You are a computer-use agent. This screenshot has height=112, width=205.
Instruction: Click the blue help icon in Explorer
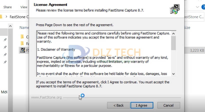(203, 7)
